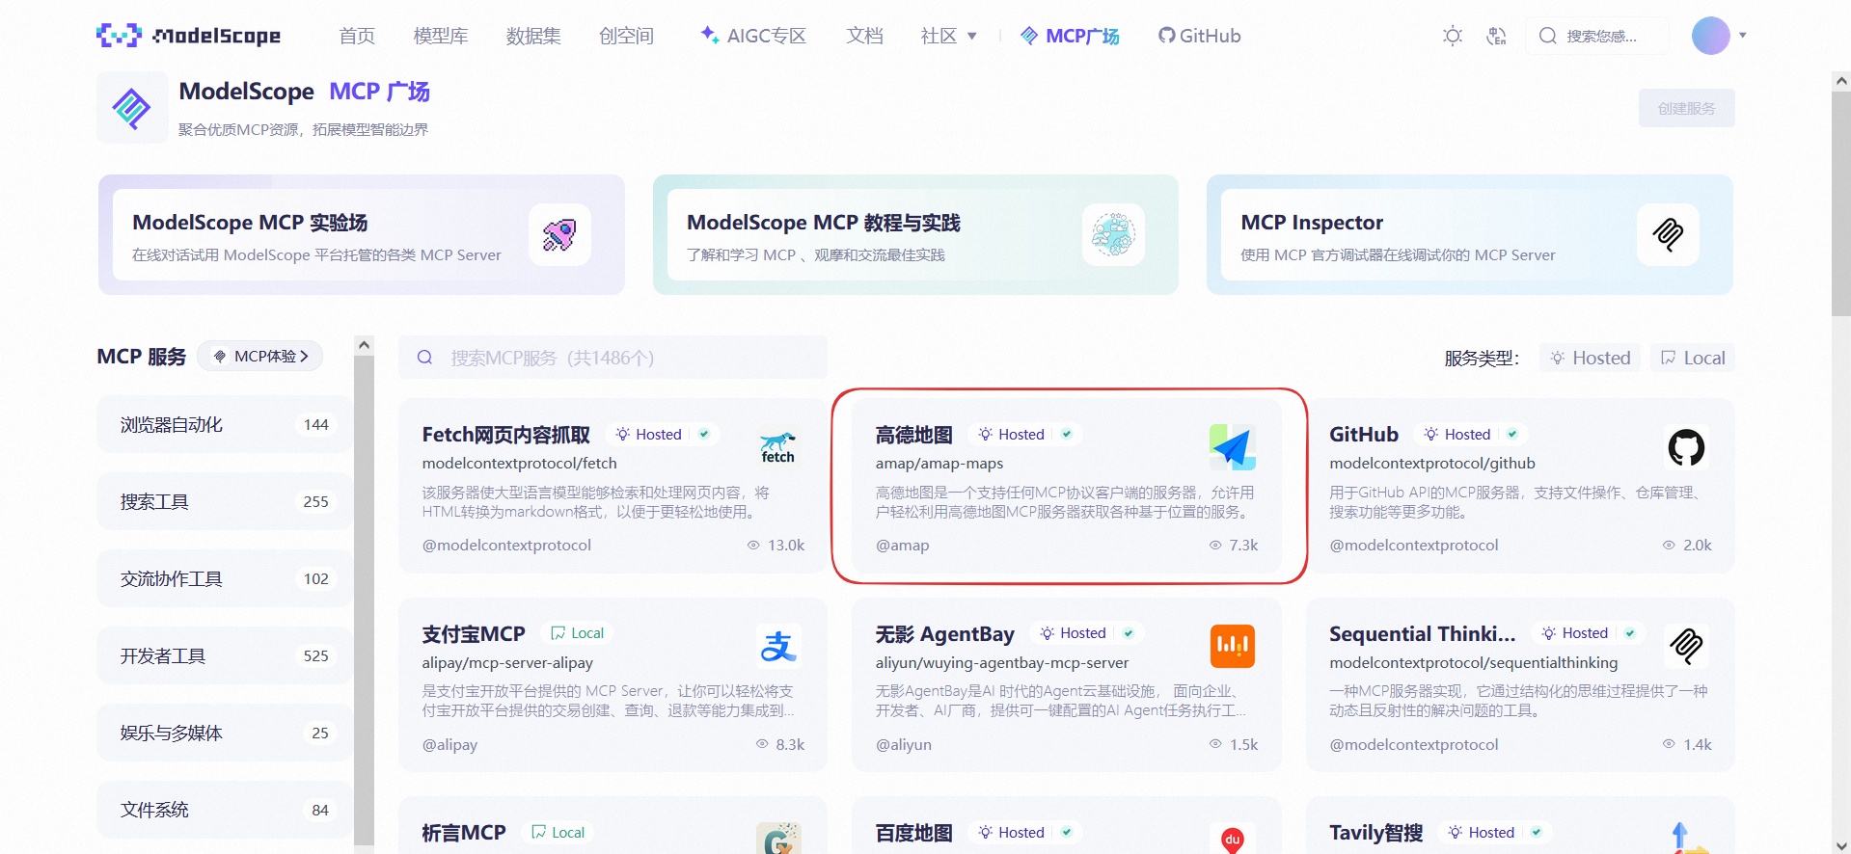This screenshot has width=1851, height=854.
Task: Select the 浏览器自动化 category
Action: click(x=224, y=424)
